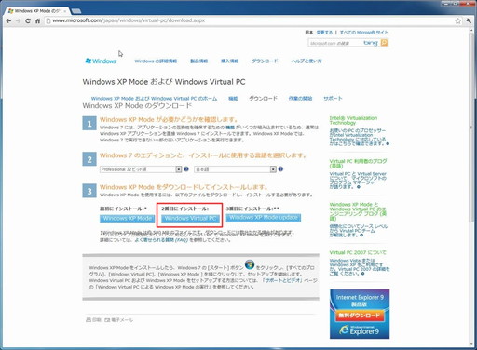The width and height of the screenshot is (477, 350).
Task: Open a new tab next to current tab
Action: click(76, 11)
